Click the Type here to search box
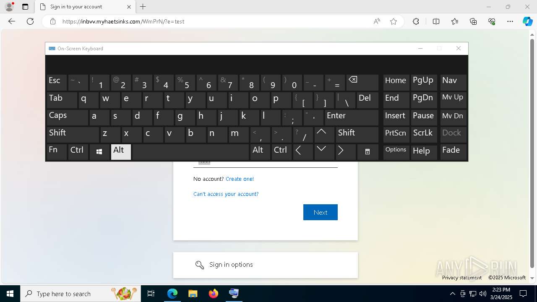Screen dimensions: 537x302 81,294
